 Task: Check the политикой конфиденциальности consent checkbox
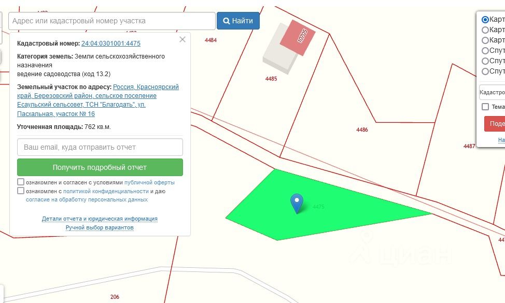(x=21, y=191)
